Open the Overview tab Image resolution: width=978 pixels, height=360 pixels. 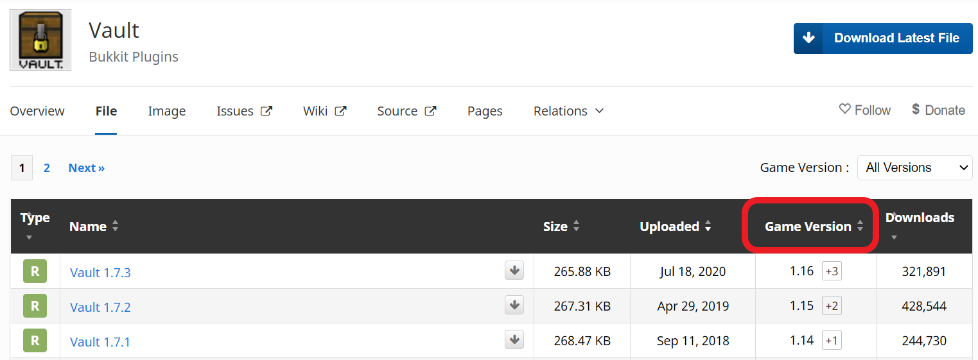(37, 111)
